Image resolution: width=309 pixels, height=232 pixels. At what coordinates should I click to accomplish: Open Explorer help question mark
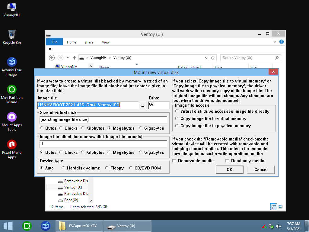[282, 42]
